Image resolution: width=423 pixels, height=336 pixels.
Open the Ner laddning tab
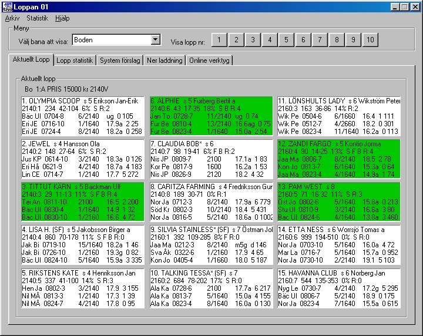pos(164,61)
